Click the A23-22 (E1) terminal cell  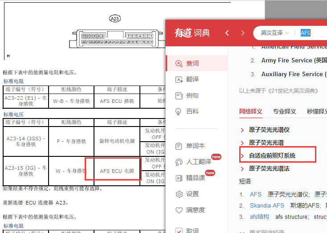(26, 101)
